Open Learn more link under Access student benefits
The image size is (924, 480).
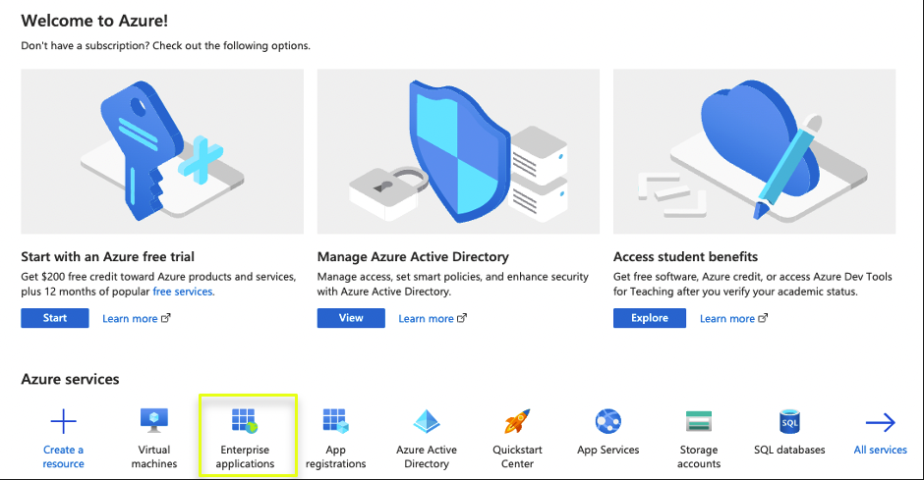[727, 318]
